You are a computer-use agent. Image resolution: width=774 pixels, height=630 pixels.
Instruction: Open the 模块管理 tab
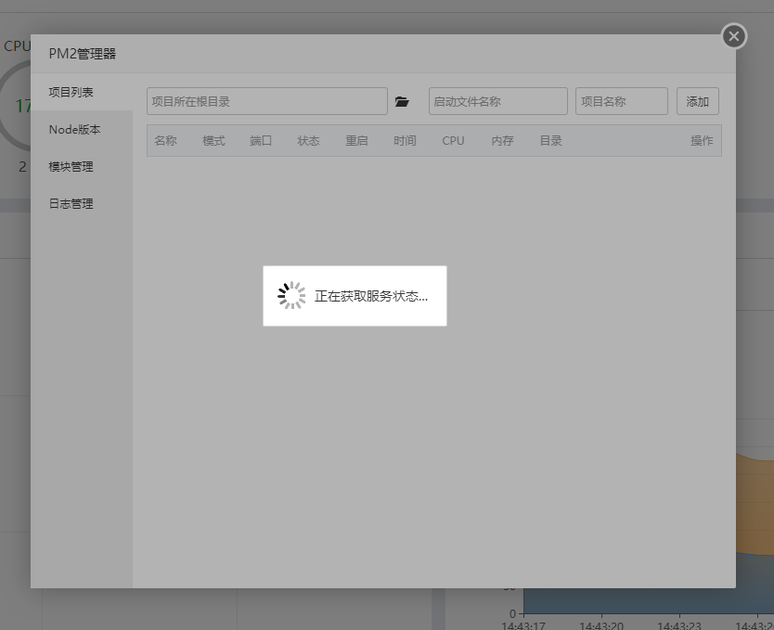(x=82, y=167)
